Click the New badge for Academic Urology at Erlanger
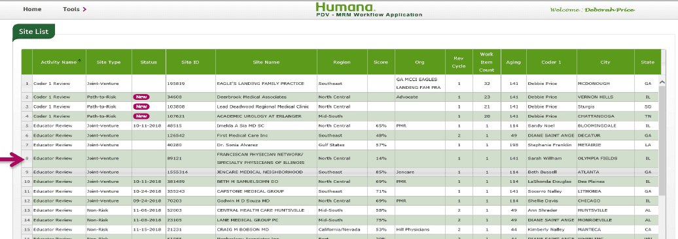Image resolution: width=678 pixels, height=239 pixels. click(x=142, y=116)
